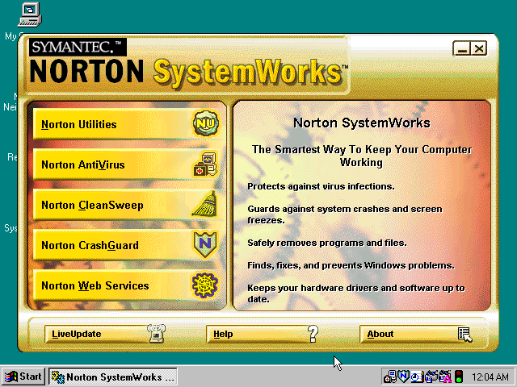Click the 12:04 AM taskbar clock

coord(490,377)
